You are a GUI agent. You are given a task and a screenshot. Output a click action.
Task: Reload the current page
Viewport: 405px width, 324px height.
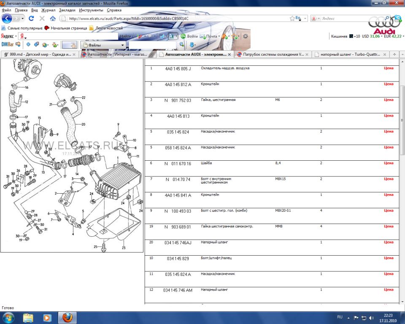pyautogui.click(x=31, y=18)
